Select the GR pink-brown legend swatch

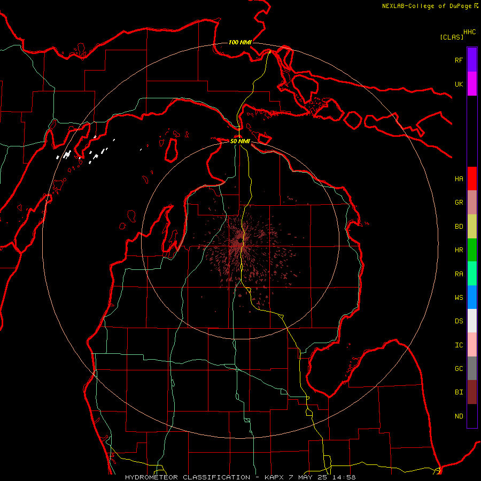pos(472,203)
